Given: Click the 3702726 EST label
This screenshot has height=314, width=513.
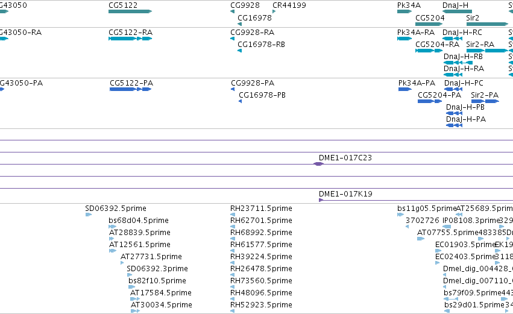Looking at the screenshot, I should pos(423,221).
